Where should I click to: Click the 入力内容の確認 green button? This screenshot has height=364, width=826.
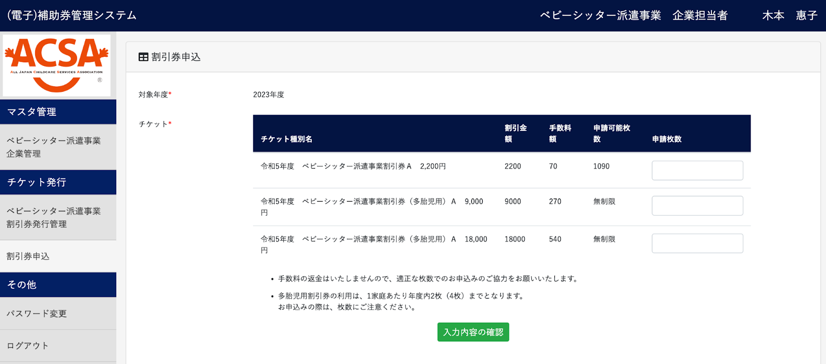click(473, 332)
